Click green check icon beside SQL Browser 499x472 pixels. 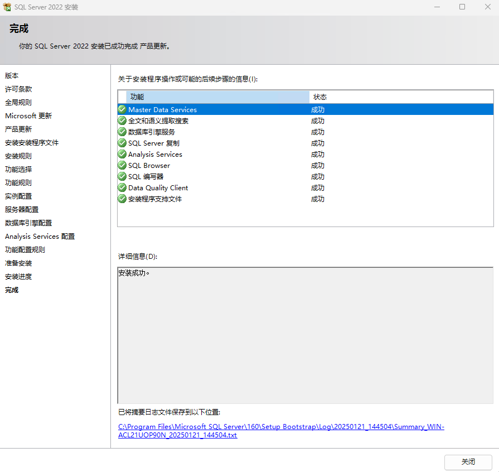(122, 165)
